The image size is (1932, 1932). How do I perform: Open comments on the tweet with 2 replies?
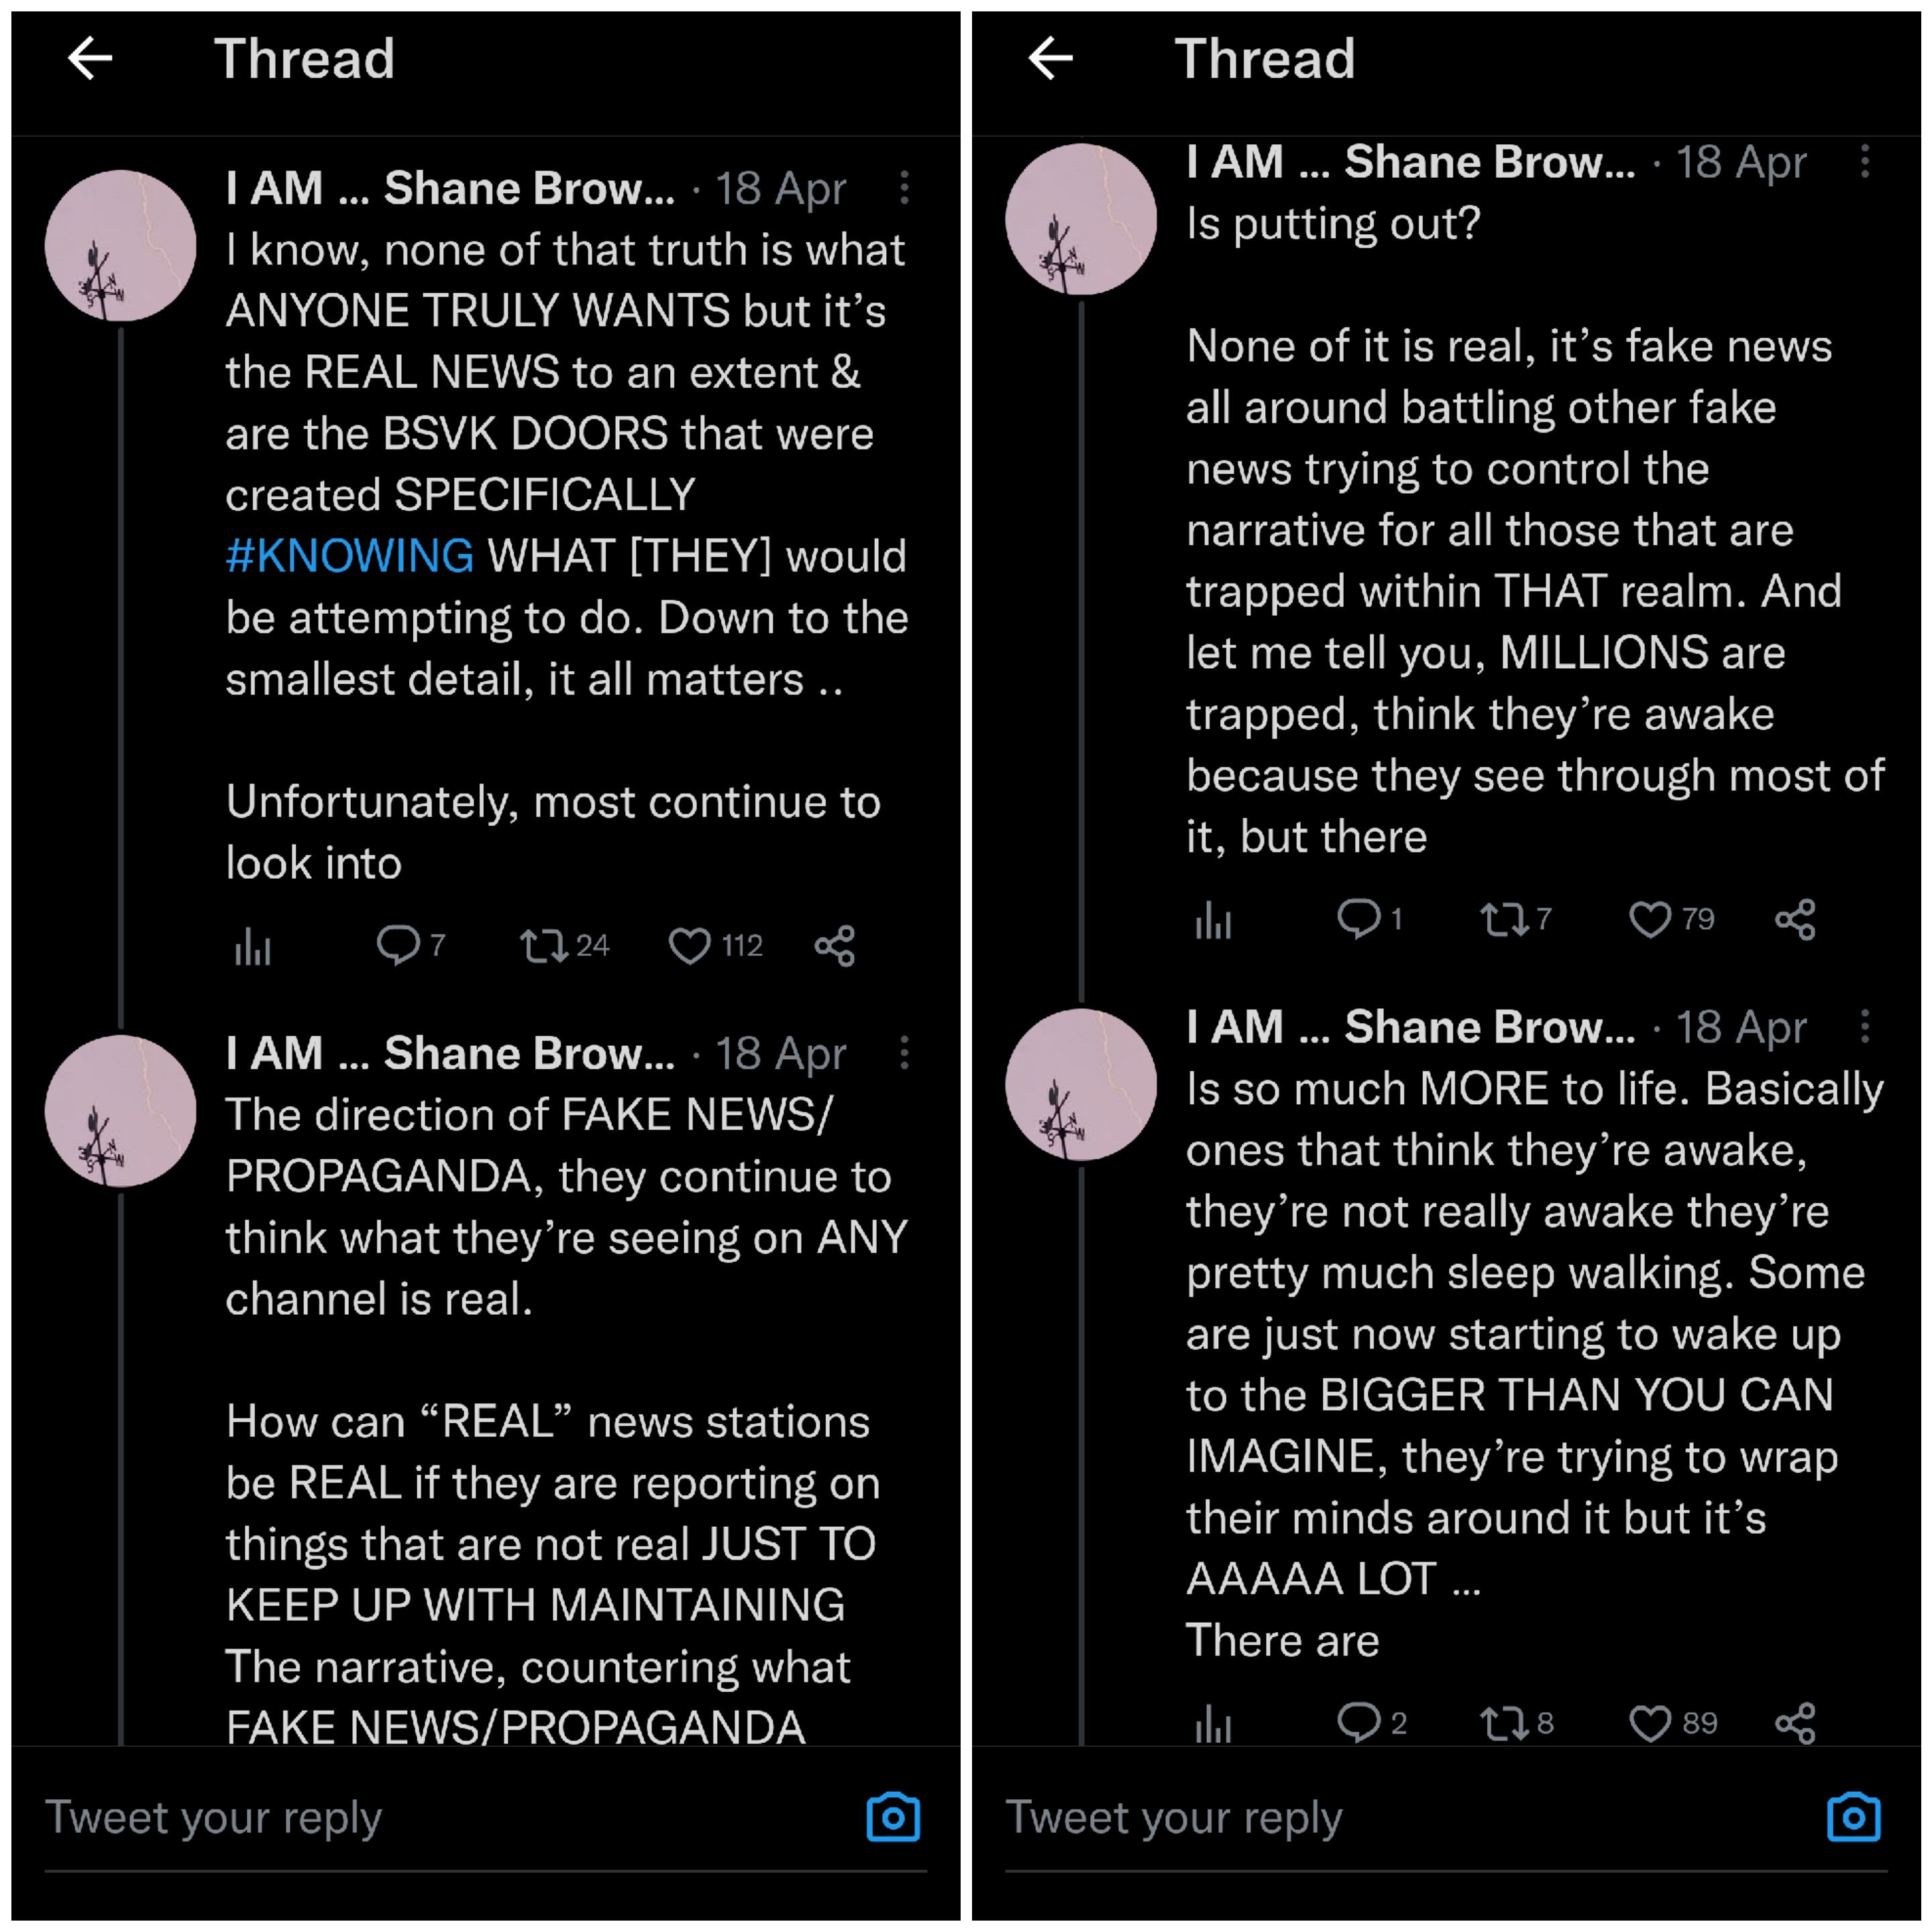pyautogui.click(x=1358, y=1723)
